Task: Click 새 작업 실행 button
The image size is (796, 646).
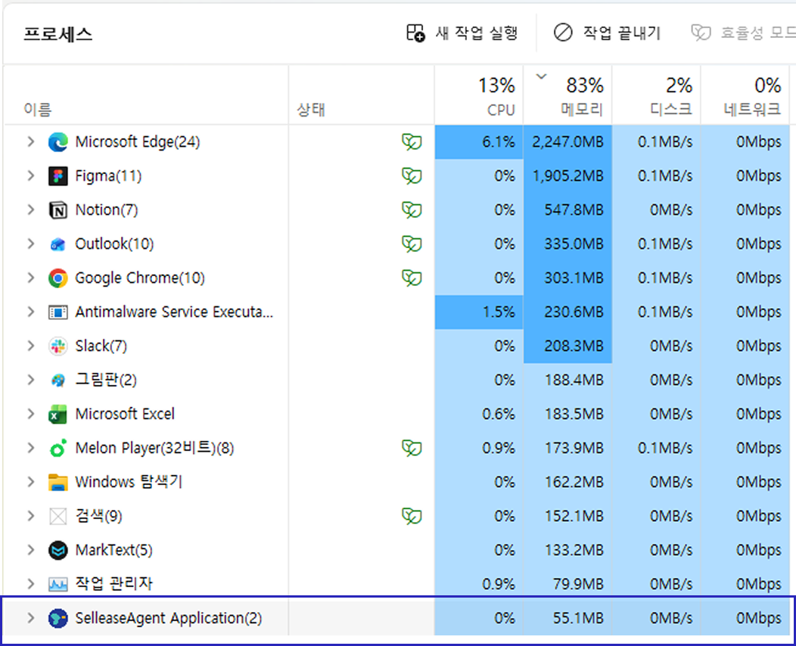Action: [x=462, y=33]
